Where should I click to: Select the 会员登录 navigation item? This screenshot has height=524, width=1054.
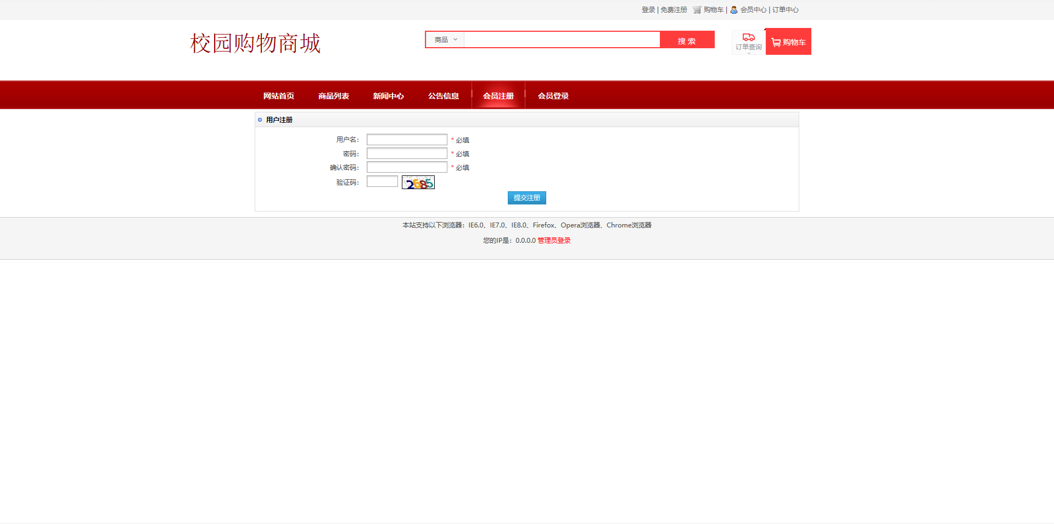click(x=553, y=96)
